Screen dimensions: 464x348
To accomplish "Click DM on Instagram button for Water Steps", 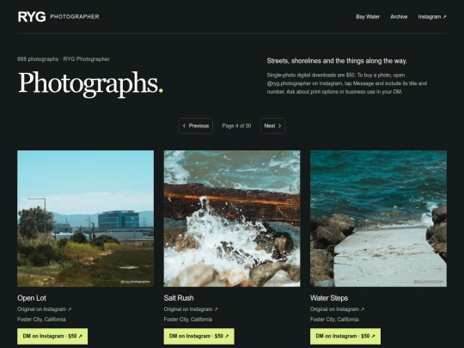I will [x=345, y=336].
